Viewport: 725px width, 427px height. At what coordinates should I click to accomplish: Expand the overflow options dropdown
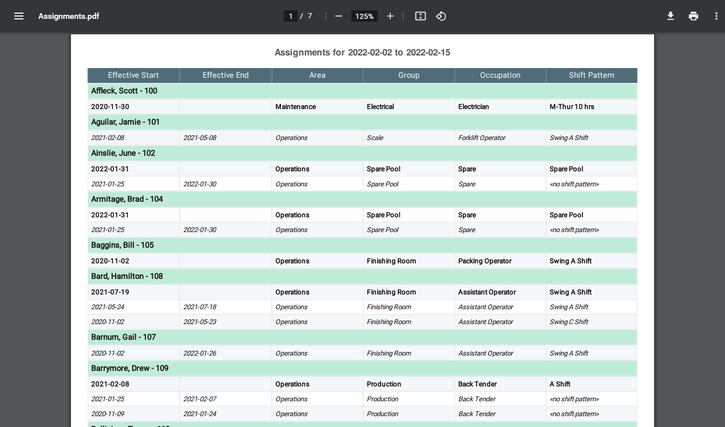click(716, 16)
